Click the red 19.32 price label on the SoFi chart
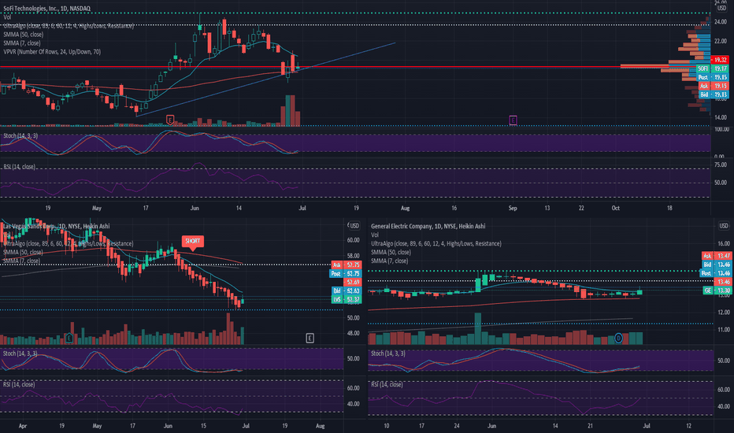The image size is (734, 433). click(x=720, y=60)
